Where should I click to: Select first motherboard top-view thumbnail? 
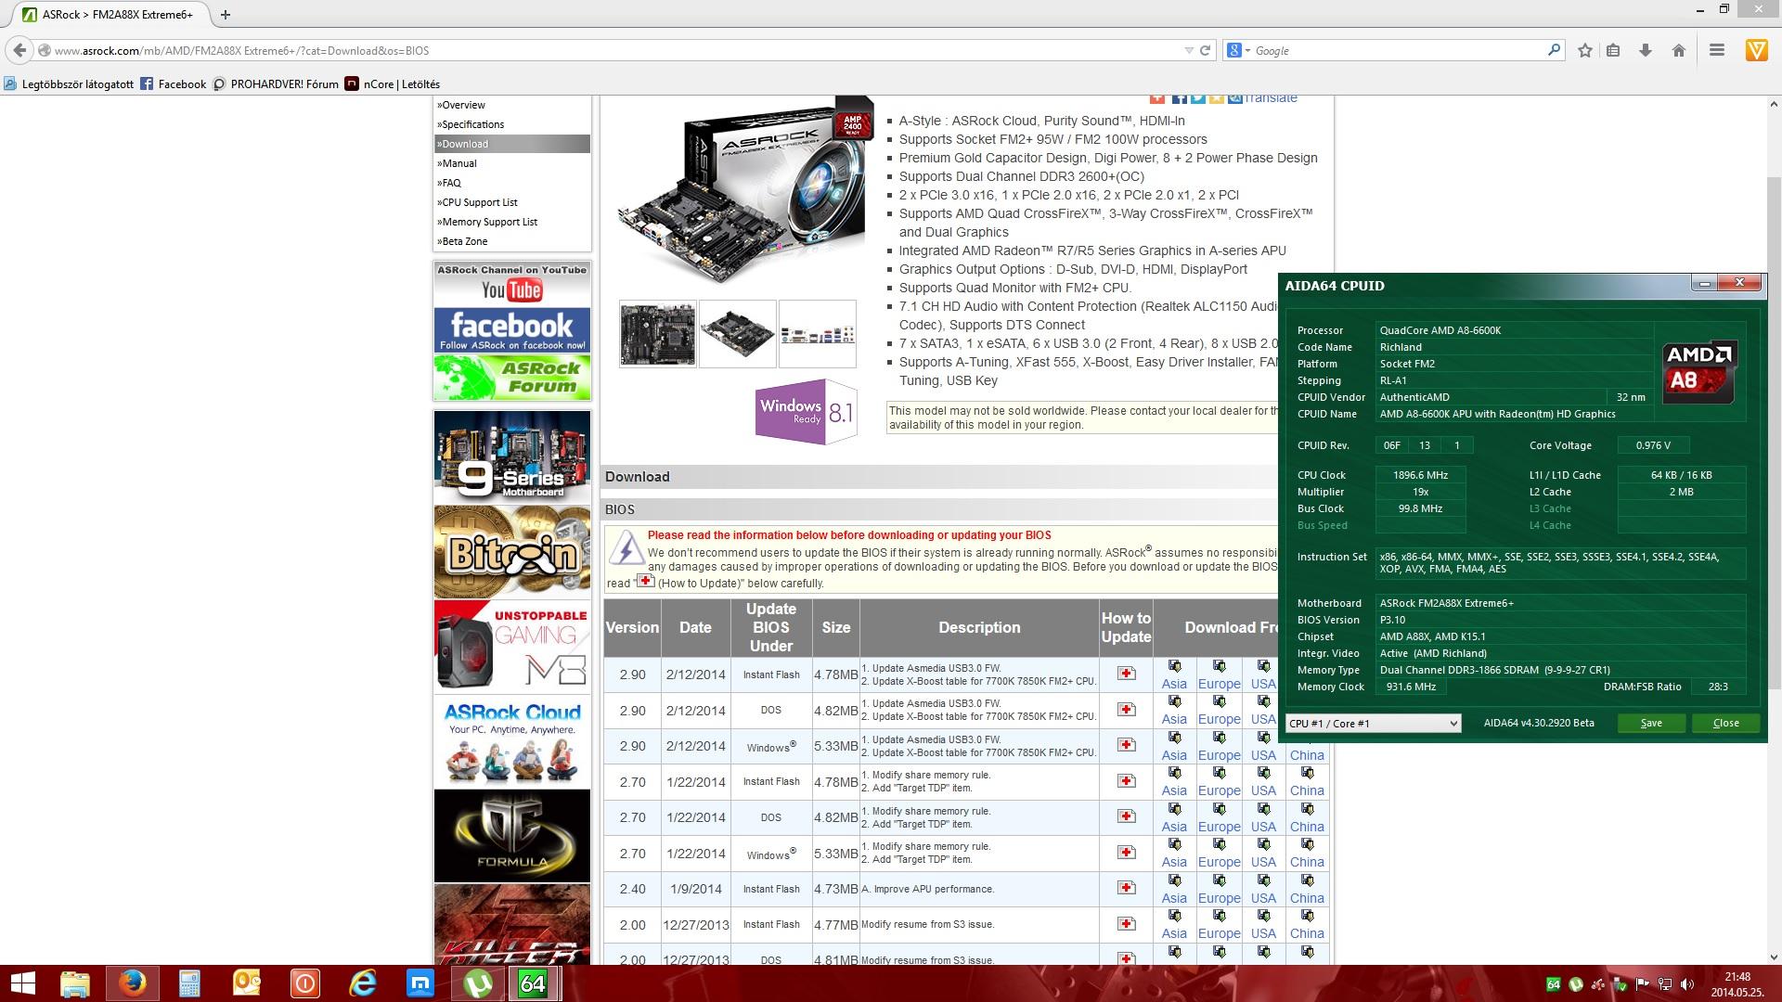click(x=657, y=334)
